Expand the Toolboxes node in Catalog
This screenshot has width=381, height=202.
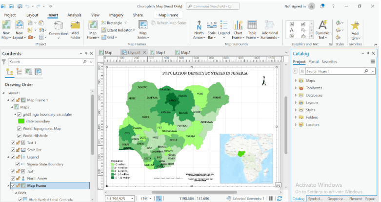click(x=296, y=88)
